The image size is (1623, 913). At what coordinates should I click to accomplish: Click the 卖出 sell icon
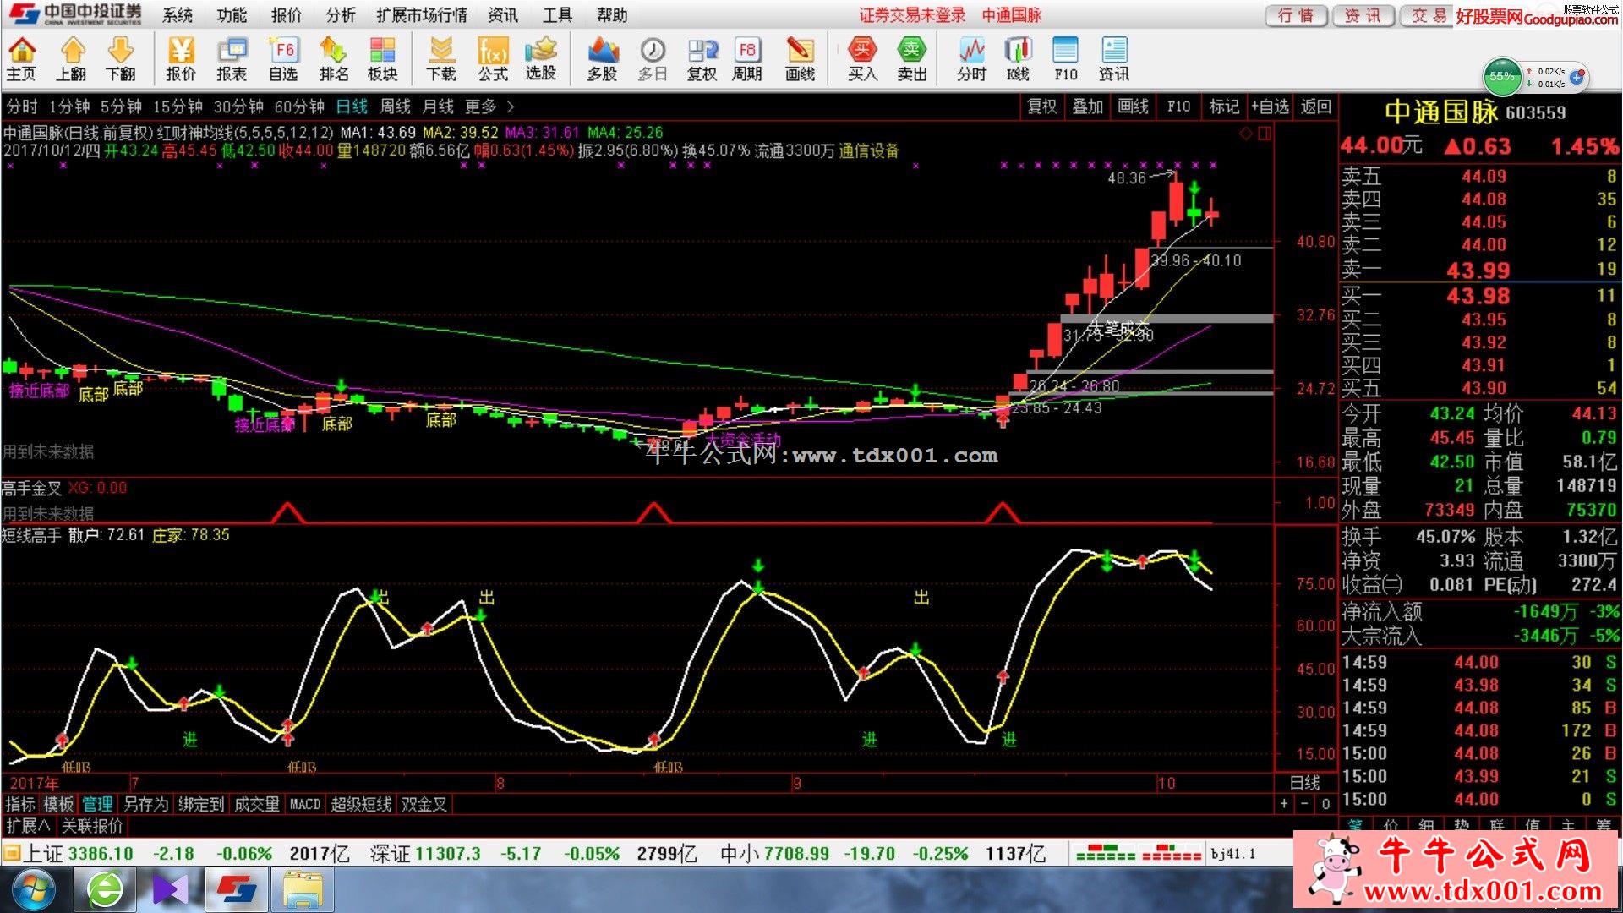pyautogui.click(x=912, y=59)
